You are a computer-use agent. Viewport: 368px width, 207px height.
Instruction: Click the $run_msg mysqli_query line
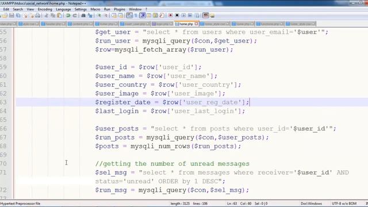click(172, 190)
